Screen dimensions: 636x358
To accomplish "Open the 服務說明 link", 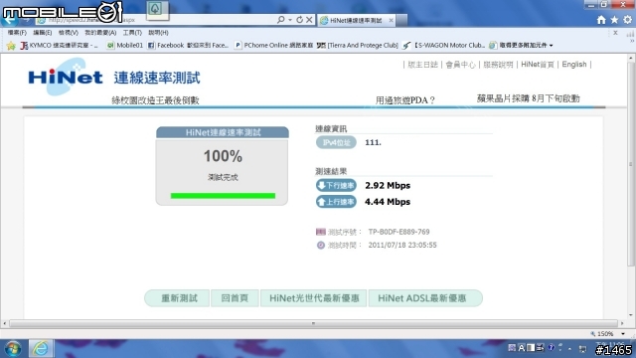I will tap(498, 65).
